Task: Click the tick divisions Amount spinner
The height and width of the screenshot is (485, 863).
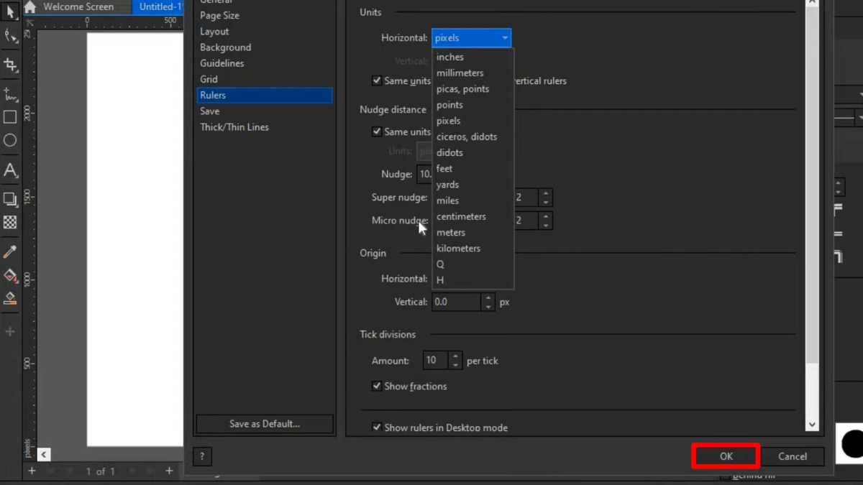Action: pyautogui.click(x=455, y=360)
